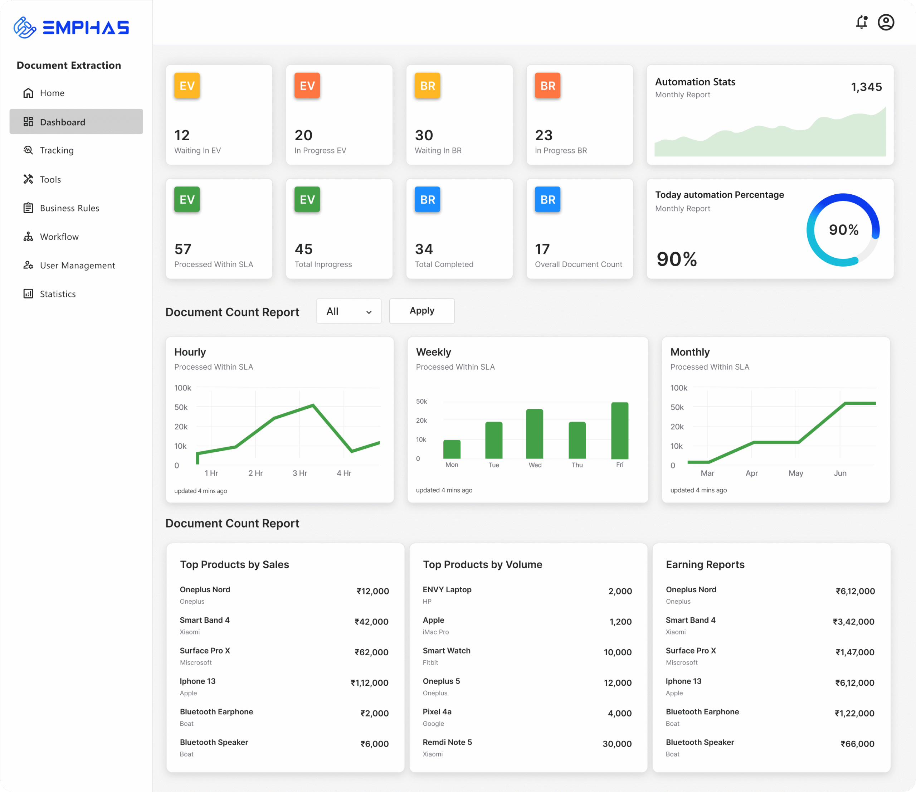916x792 pixels.
Task: Open the notifications bell
Action: coord(862,22)
